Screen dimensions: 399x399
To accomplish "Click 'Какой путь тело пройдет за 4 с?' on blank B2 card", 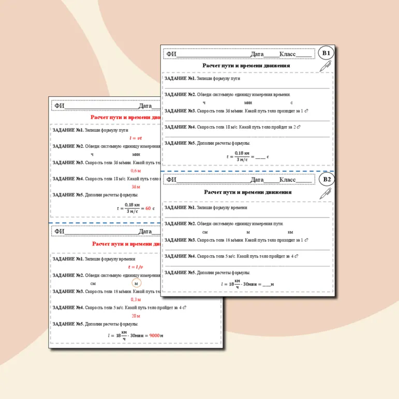I will click(x=268, y=256).
